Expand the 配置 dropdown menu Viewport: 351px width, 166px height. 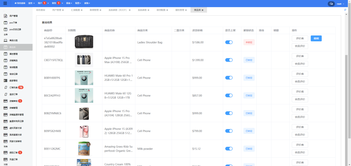[x=78, y=3]
